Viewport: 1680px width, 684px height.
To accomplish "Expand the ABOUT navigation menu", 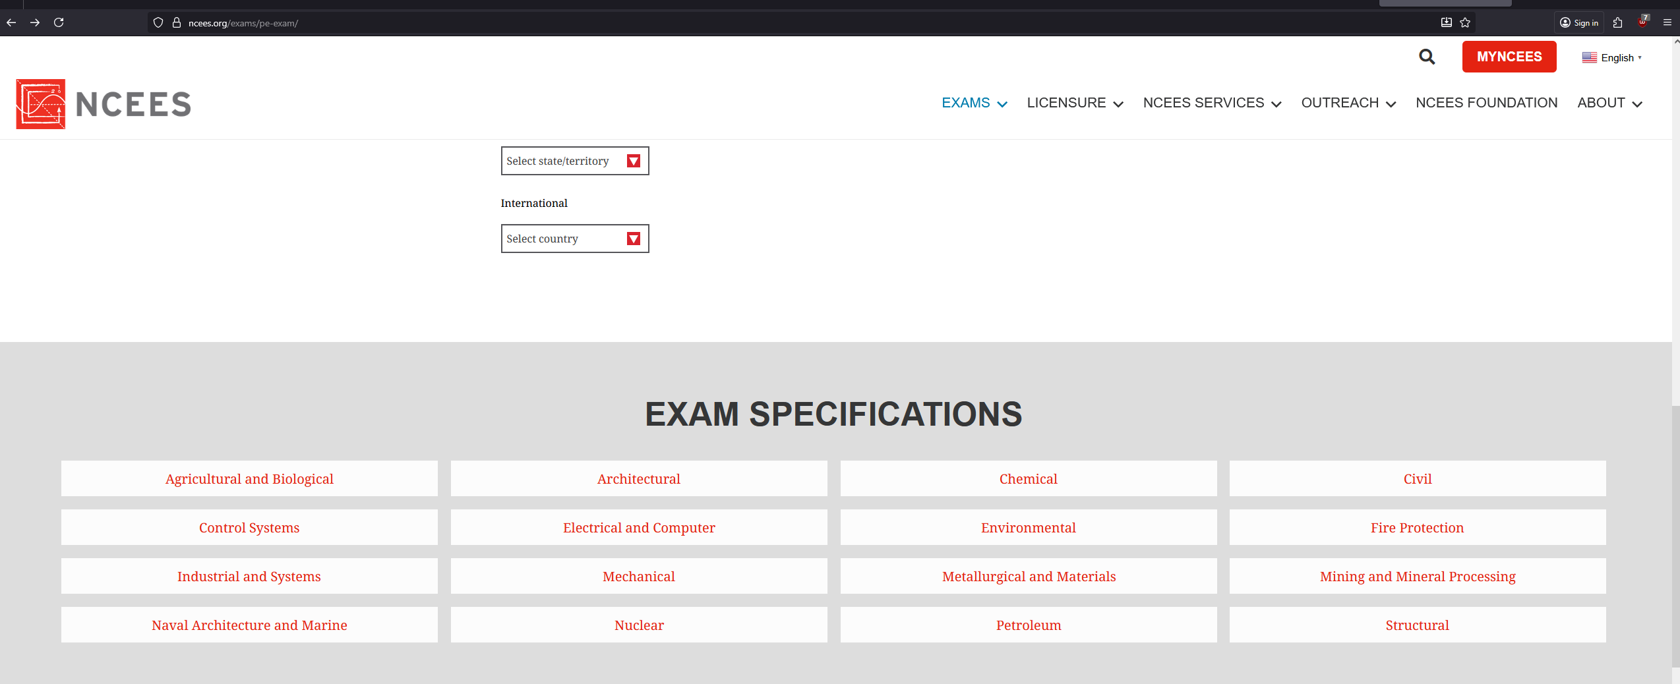I will (x=1610, y=103).
